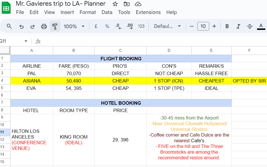Toggle bold formatting
The image size is (267, 167).
(x=227, y=26)
